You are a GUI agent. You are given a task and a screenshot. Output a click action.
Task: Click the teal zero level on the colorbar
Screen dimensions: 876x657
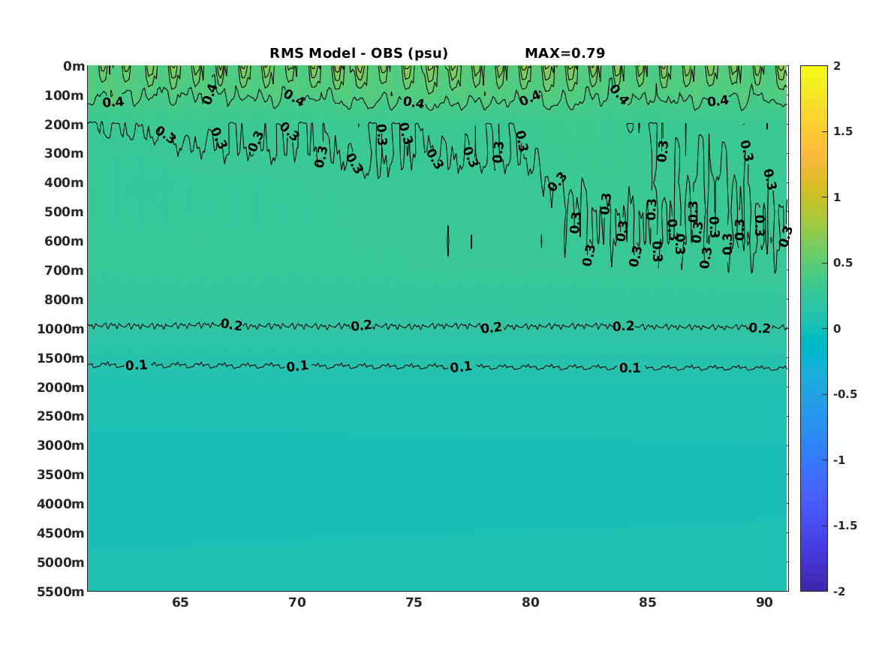[x=814, y=329]
